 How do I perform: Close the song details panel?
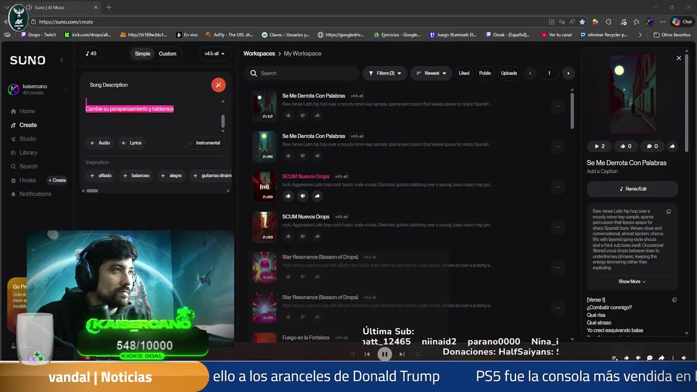(678, 58)
